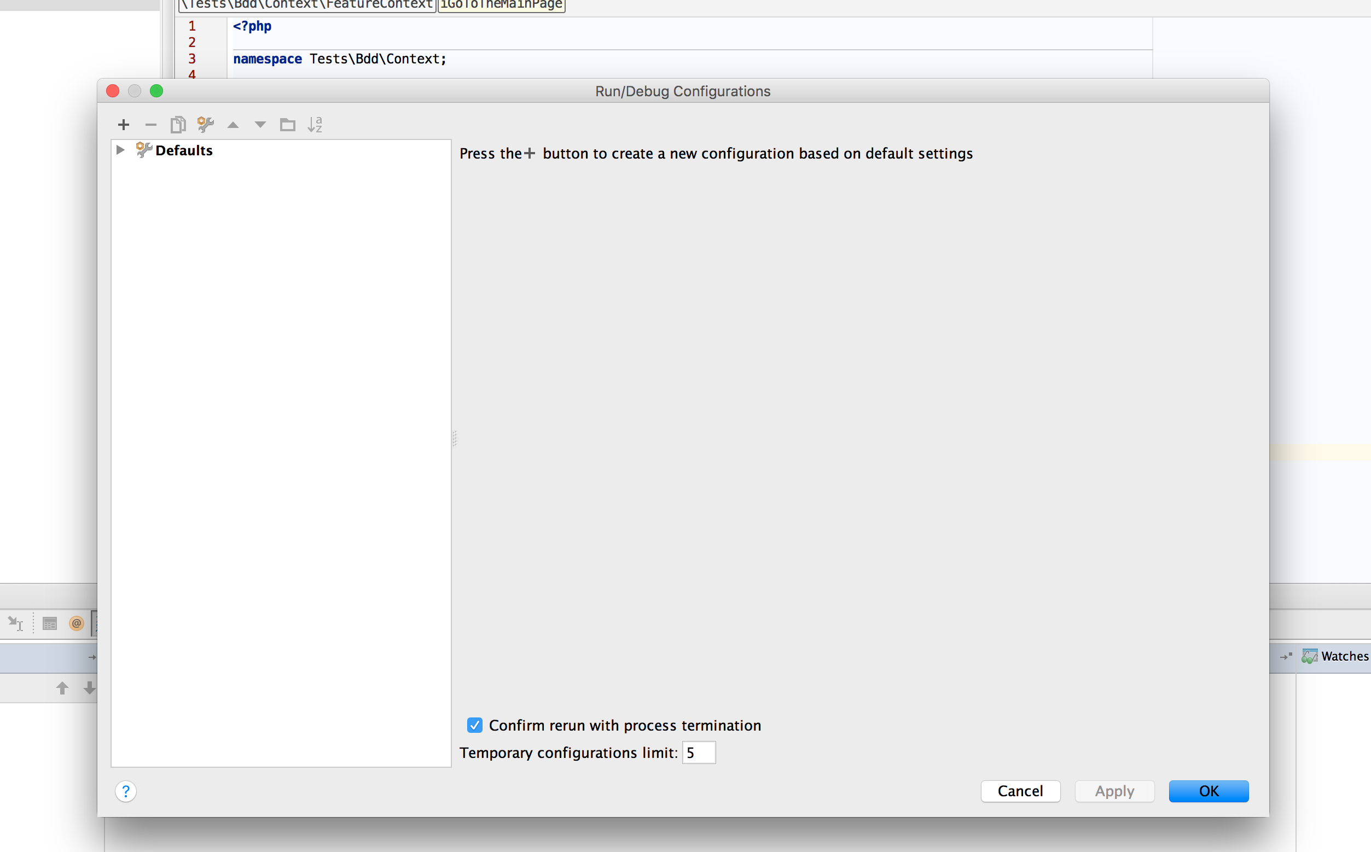Confirm the dialog with OK

coord(1209,791)
